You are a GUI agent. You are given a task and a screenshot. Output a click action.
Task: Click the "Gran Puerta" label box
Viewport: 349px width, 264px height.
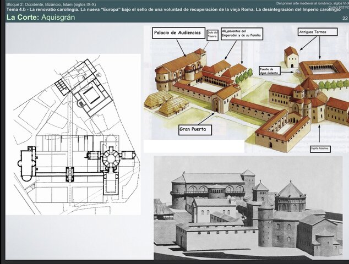(195, 130)
